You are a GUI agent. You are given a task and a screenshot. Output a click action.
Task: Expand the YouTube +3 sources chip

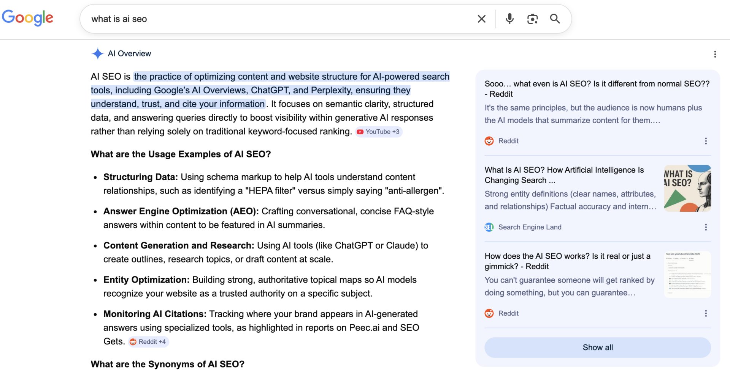click(379, 132)
